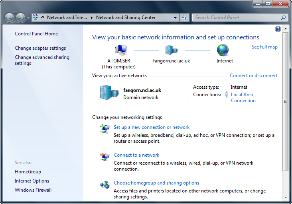Open the address bar history dropdown
This screenshot has width=292, height=204.
pos(175,17)
